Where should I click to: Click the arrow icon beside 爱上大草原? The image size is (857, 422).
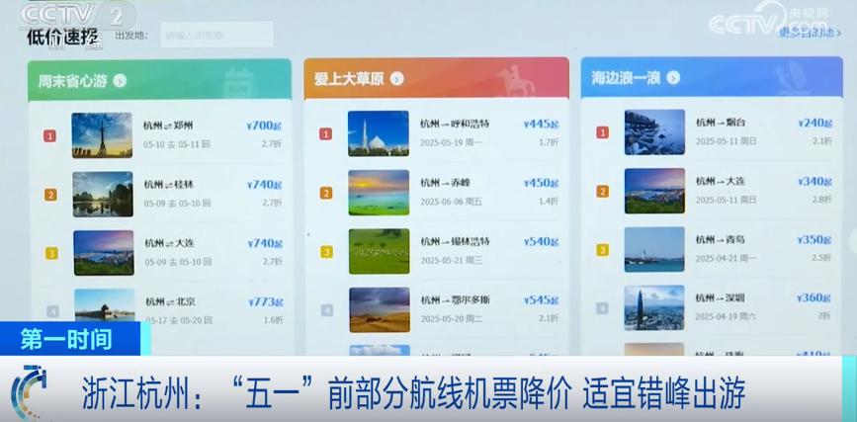[396, 78]
